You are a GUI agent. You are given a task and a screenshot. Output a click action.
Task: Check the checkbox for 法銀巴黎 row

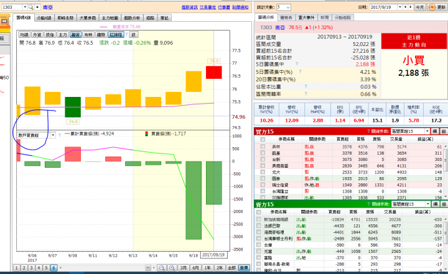click(x=259, y=226)
